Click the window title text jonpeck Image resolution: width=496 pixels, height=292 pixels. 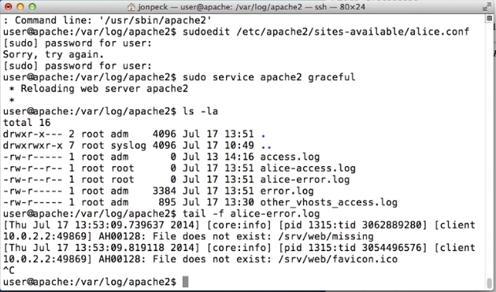click(x=153, y=7)
